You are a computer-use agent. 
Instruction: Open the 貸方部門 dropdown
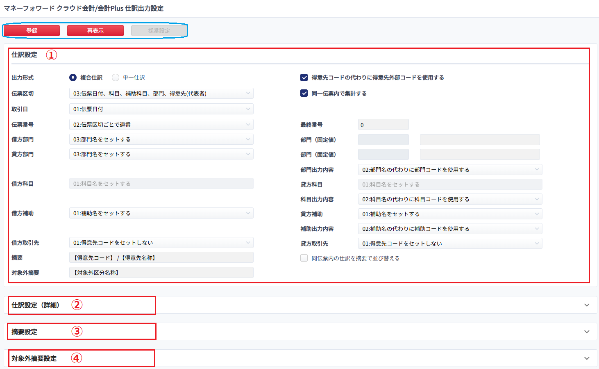pyautogui.click(x=161, y=154)
